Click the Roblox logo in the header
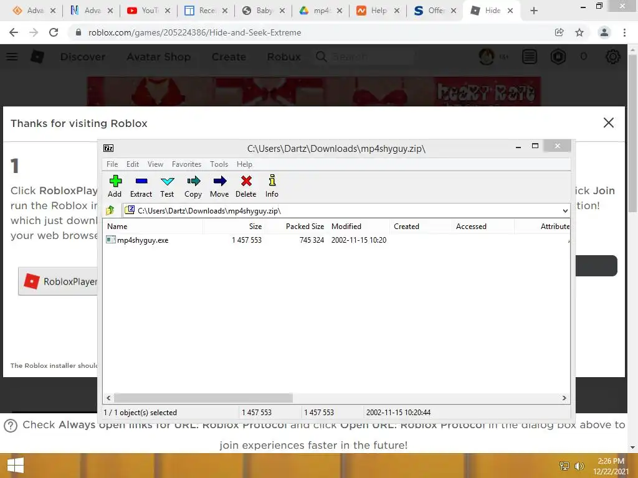The image size is (638, 478). click(37, 57)
